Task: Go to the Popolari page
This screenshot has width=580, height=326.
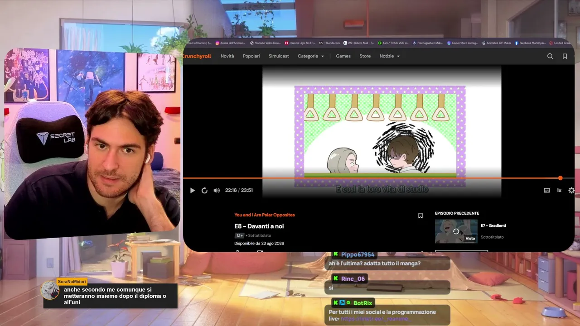Action: click(251, 56)
